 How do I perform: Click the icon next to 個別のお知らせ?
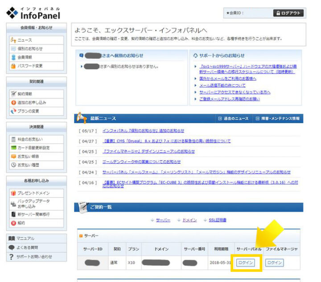tap(13, 49)
